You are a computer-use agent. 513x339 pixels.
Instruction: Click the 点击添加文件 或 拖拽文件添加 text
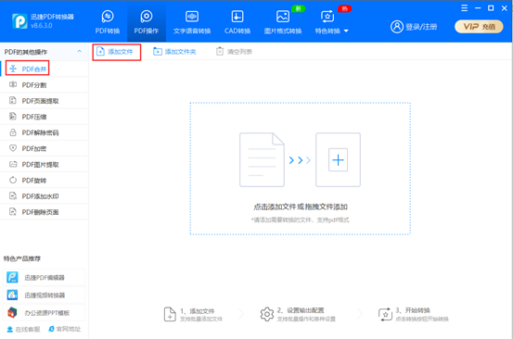click(301, 207)
